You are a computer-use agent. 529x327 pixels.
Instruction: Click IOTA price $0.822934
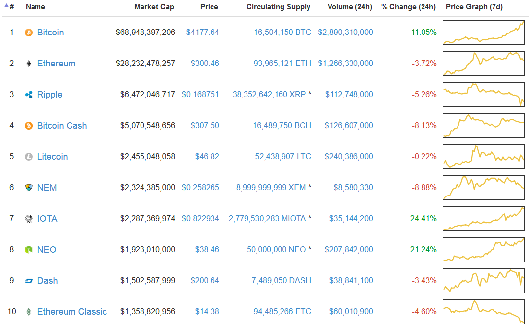(x=200, y=219)
